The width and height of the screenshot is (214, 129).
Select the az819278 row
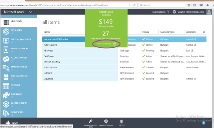point(124,73)
